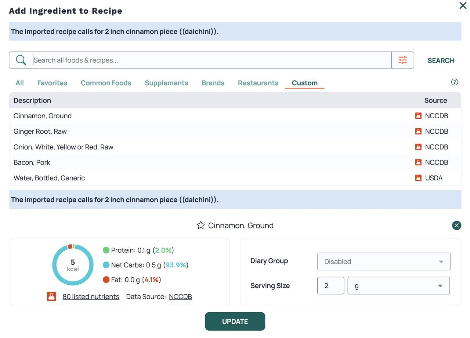Open the Restaurants tab
The height and width of the screenshot is (338, 470).
pos(258,83)
